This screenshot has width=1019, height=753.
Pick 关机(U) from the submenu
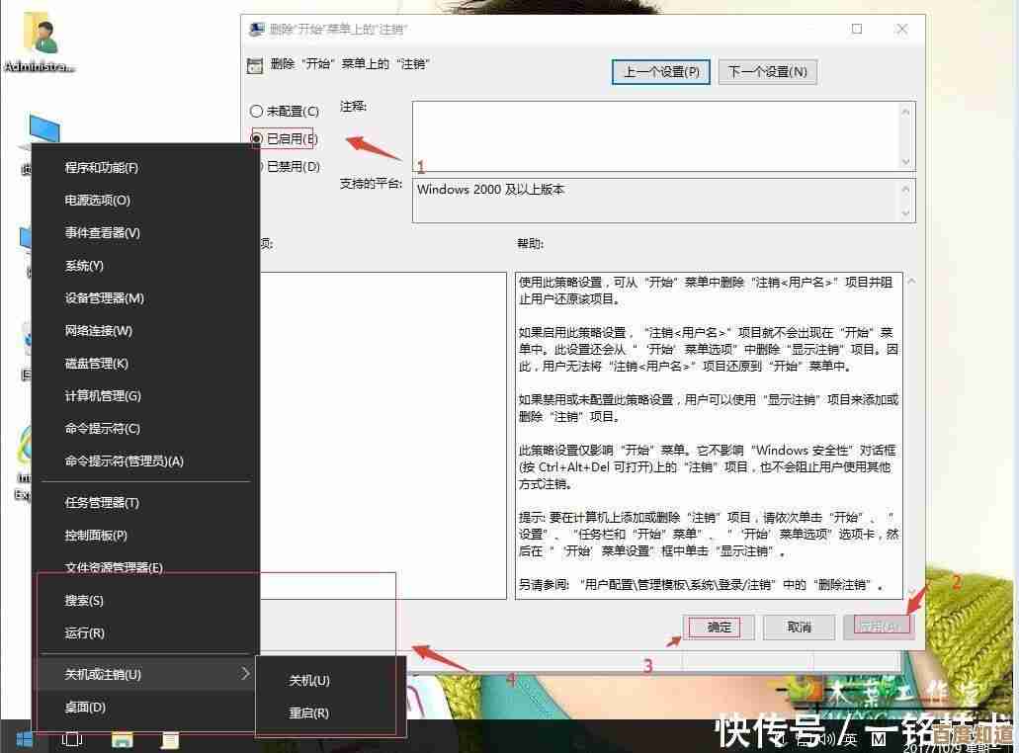click(x=309, y=681)
